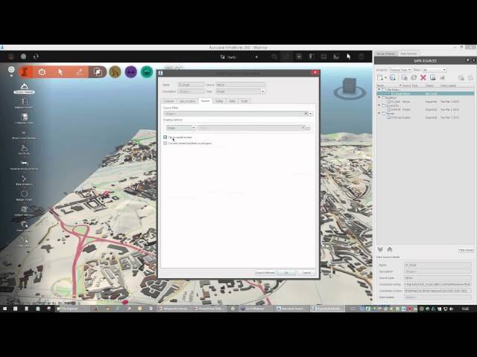Open the Show filter dropdown in Data Sources
This screenshot has width=477, height=357.
(x=434, y=70)
